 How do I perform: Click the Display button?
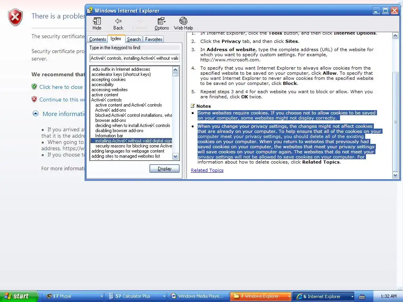tap(165, 169)
